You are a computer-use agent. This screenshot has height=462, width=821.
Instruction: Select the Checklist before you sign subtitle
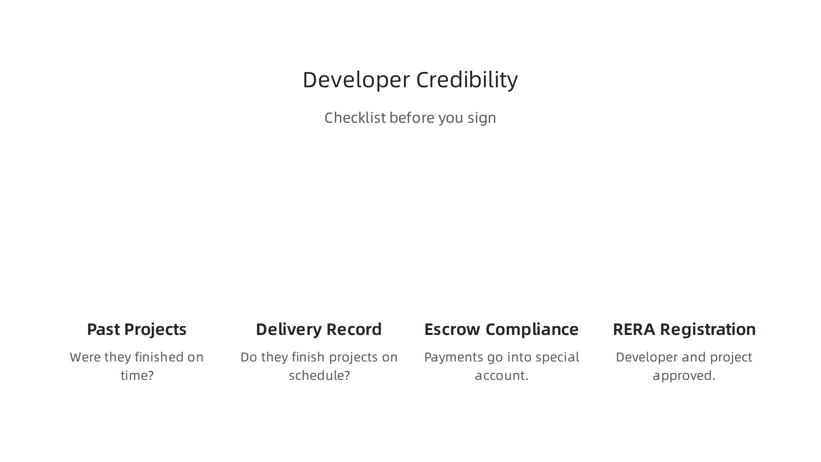point(410,118)
